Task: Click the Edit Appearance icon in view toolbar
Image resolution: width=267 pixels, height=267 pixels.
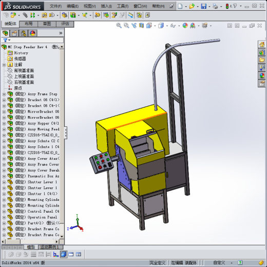Action: pyautogui.click(x=185, y=26)
